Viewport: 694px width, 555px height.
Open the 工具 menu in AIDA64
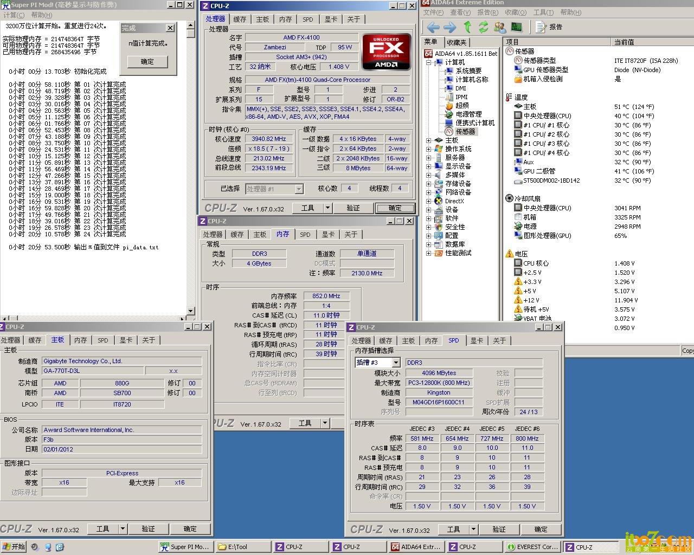543,12
